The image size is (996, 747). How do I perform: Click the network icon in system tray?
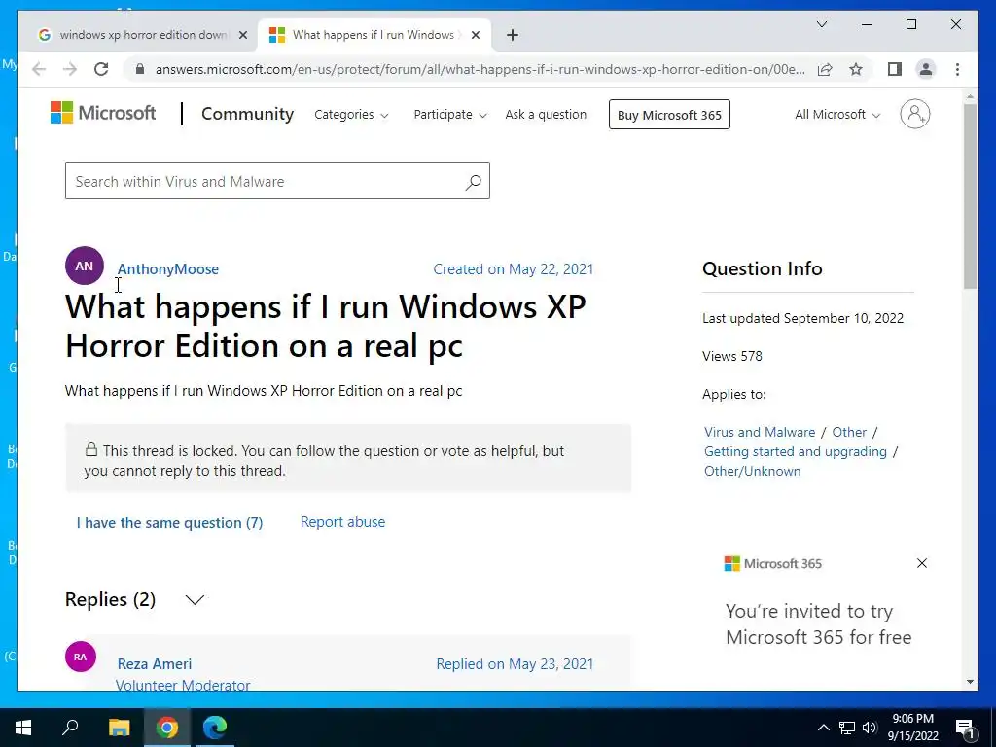[x=847, y=728]
